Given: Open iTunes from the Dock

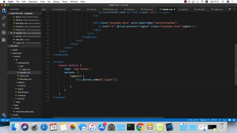Looking at the screenshot, I should pos(92,127).
